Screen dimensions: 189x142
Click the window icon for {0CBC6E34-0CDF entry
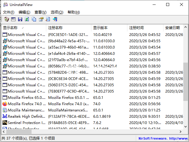pos(5,78)
